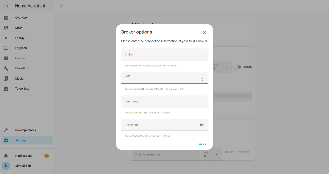This screenshot has width=329, height=174.
Task: Click the File editor wrench icon
Action: (6, 68)
